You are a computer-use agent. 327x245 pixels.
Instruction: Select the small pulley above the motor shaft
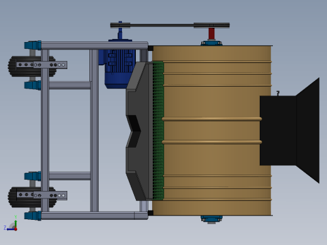(x=120, y=25)
